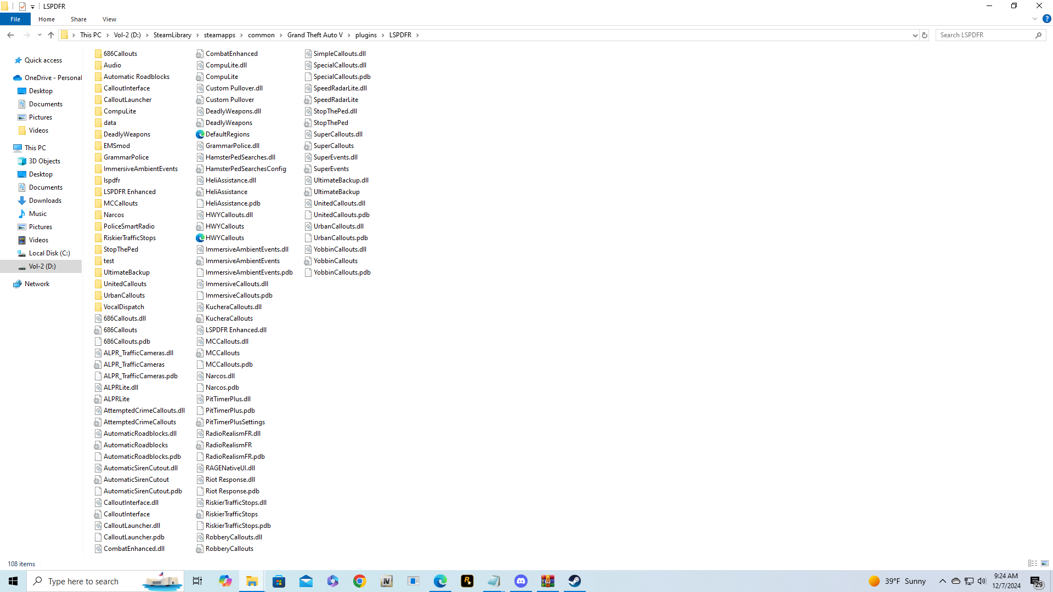Switch to details view icon

[x=1033, y=563]
